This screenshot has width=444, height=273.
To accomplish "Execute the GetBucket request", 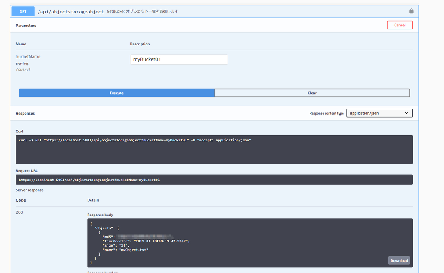I will tap(116, 93).
